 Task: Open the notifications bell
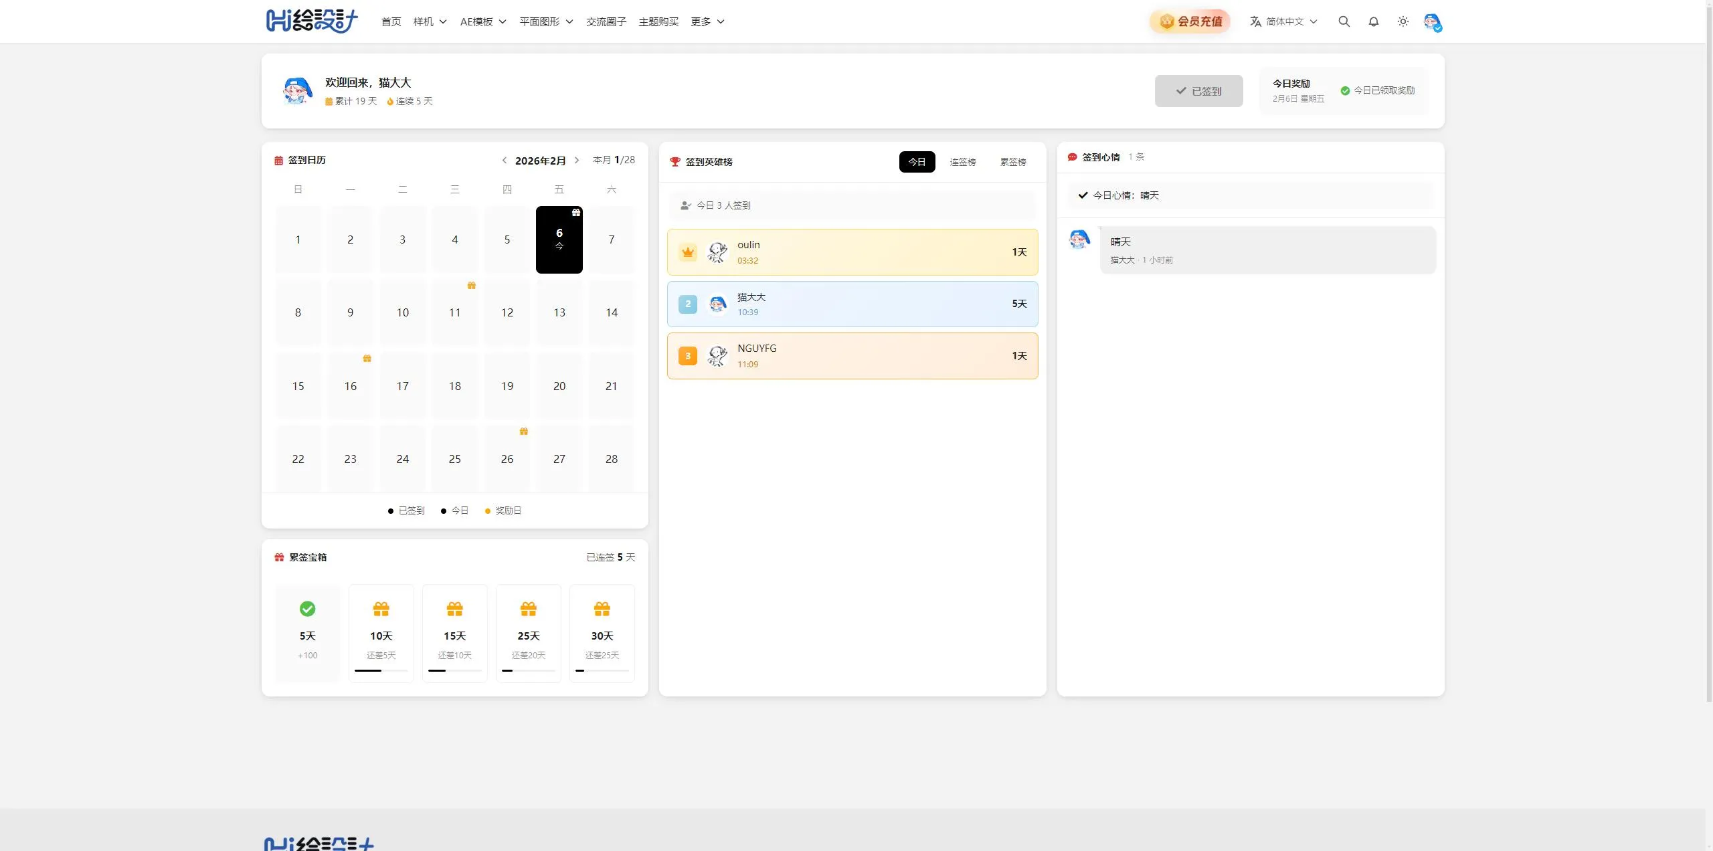click(x=1373, y=21)
